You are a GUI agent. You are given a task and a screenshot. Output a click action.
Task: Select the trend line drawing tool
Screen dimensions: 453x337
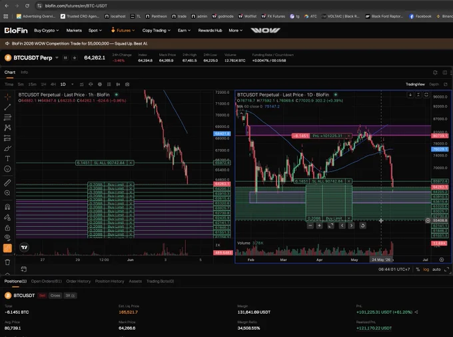point(7,107)
